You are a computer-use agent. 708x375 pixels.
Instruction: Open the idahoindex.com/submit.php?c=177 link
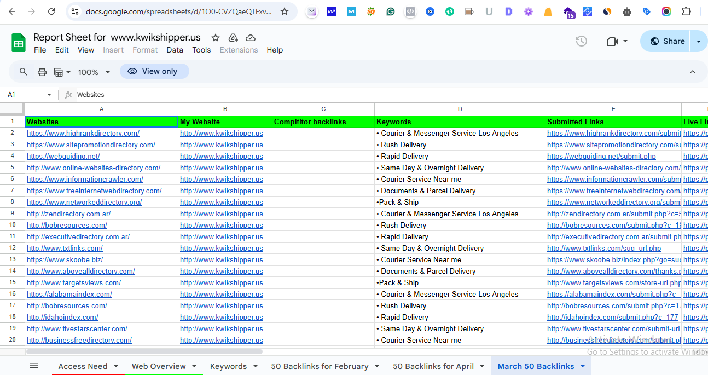[x=613, y=317]
